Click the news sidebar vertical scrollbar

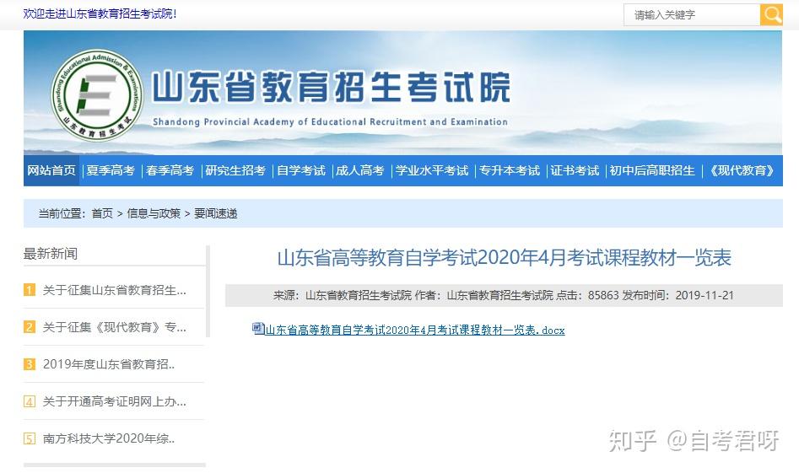tap(208, 291)
